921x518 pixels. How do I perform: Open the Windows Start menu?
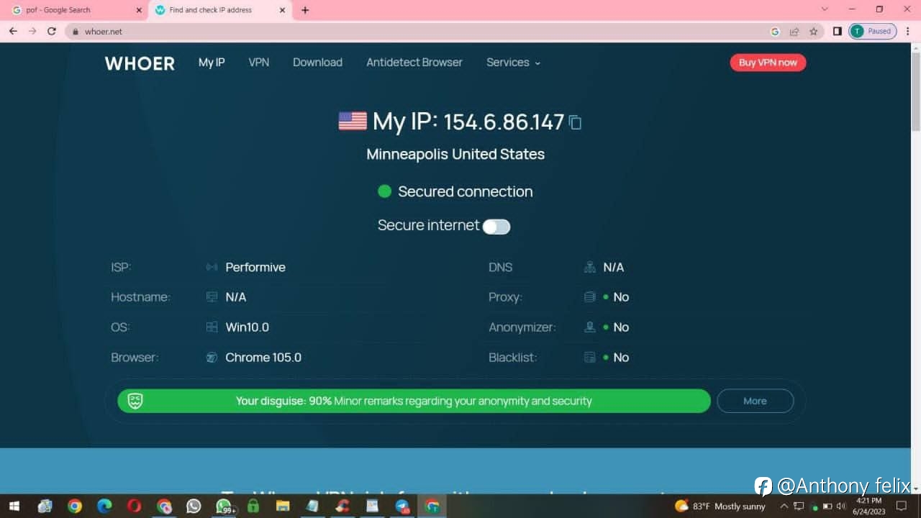coord(14,506)
